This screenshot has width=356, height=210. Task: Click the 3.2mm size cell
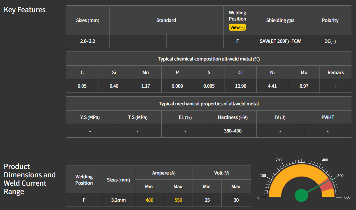click(x=119, y=200)
